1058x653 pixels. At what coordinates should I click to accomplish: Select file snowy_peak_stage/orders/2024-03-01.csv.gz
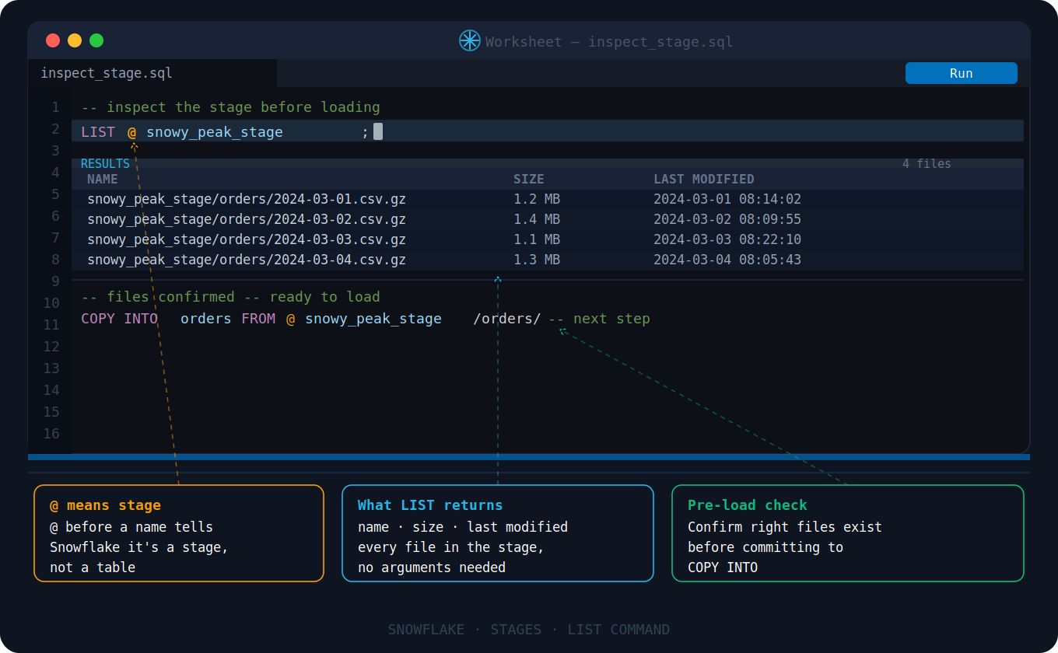point(247,199)
